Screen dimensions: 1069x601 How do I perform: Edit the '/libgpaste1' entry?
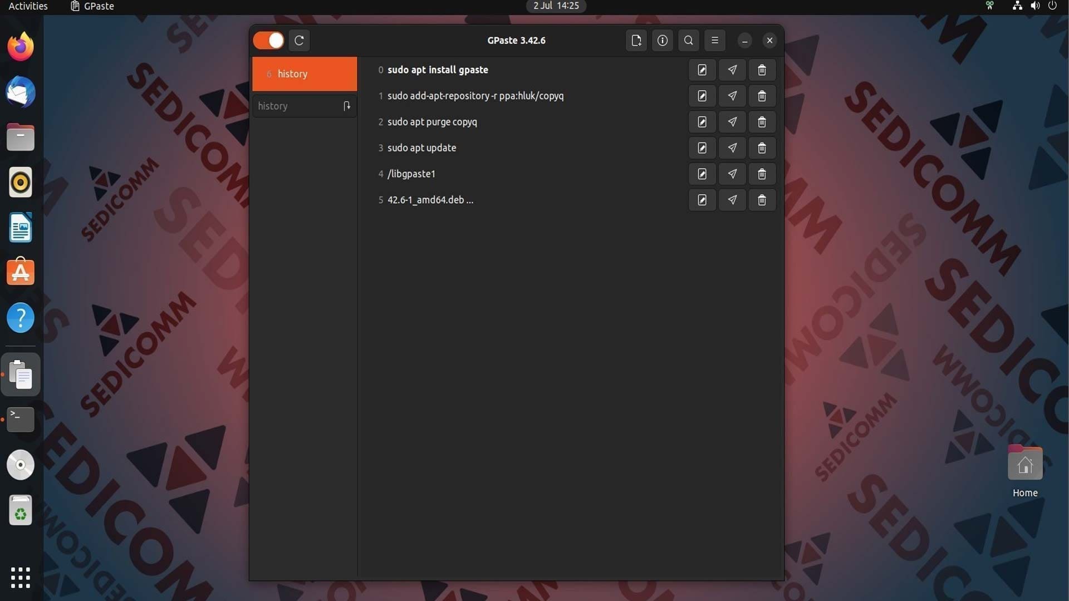coord(702,174)
